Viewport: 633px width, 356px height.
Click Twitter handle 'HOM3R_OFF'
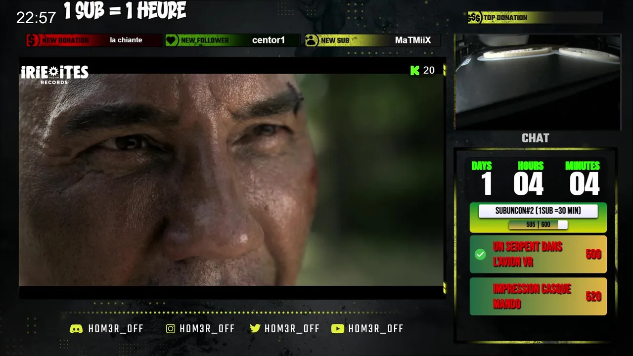pyautogui.click(x=292, y=329)
